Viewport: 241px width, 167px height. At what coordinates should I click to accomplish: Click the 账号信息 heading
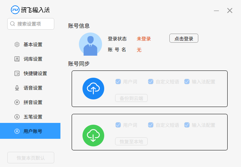click(79, 26)
